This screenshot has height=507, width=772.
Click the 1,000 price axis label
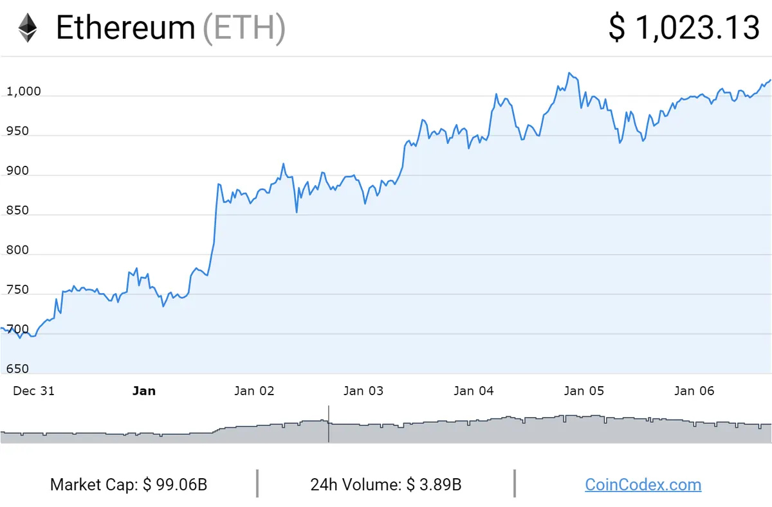click(23, 91)
